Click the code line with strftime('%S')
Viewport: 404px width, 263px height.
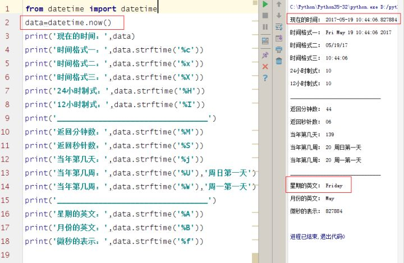pos(114,146)
